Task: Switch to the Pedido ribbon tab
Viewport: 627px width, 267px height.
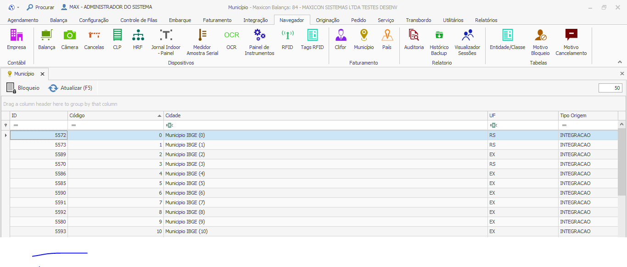Action: pos(358,20)
